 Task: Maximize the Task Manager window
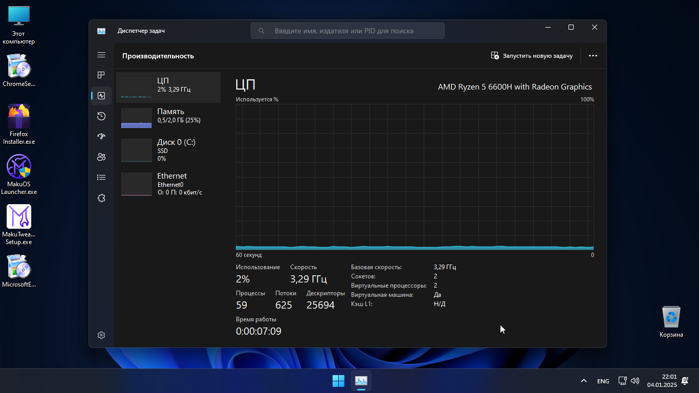pos(571,27)
